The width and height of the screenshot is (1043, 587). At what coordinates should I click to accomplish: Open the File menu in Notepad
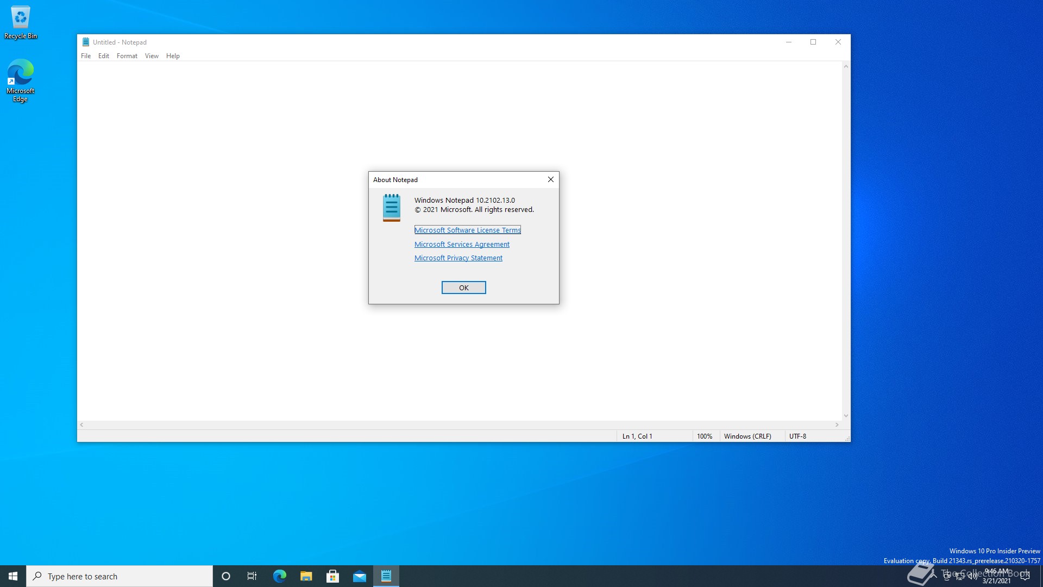click(86, 56)
